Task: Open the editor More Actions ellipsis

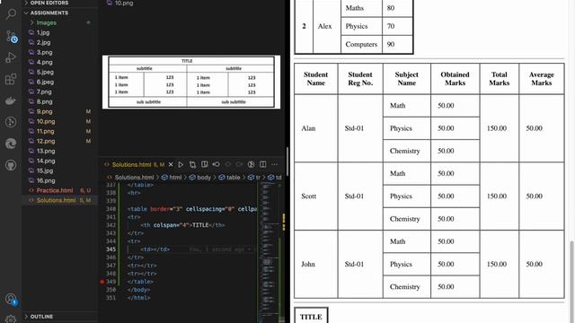Action: coord(274,164)
